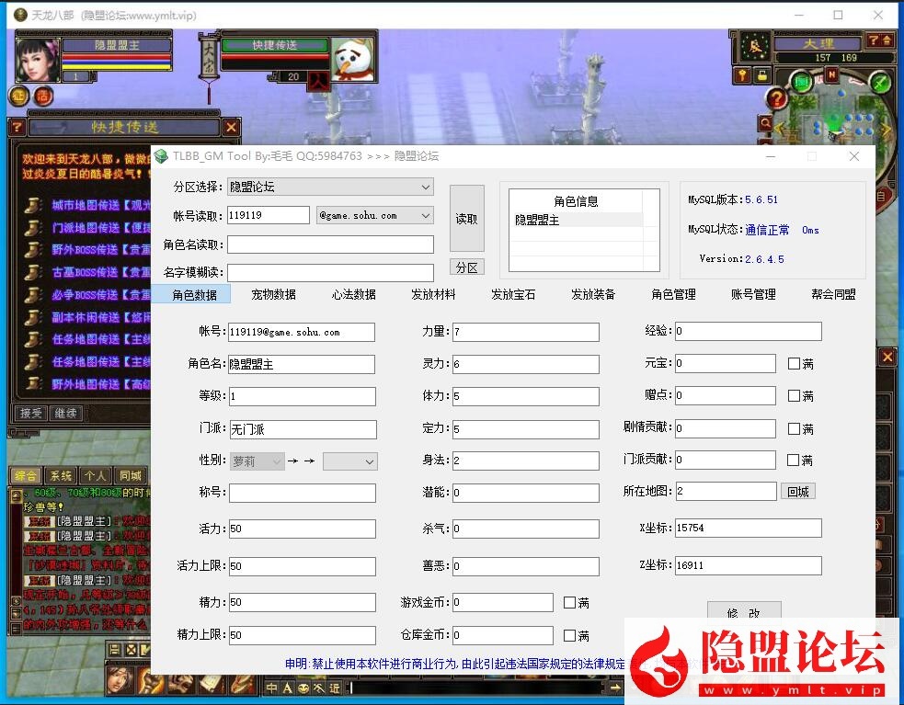Click the chat scroll-to-top arrow button
Viewport: 904px width, 705px height.
point(17,495)
